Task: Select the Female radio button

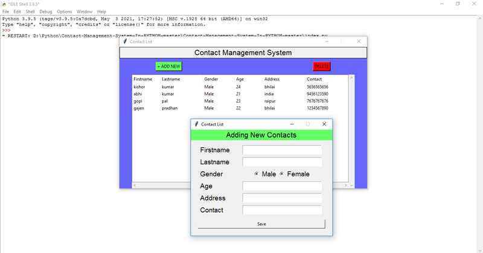Action: (281, 174)
